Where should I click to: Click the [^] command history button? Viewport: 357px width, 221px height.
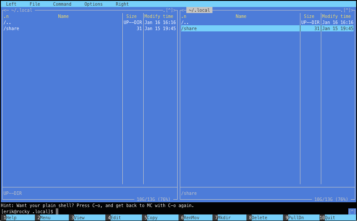click(x=352, y=211)
